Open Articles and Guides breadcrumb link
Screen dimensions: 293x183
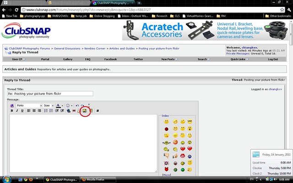(x=122, y=48)
